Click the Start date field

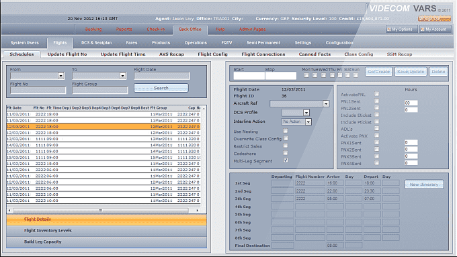249,76
